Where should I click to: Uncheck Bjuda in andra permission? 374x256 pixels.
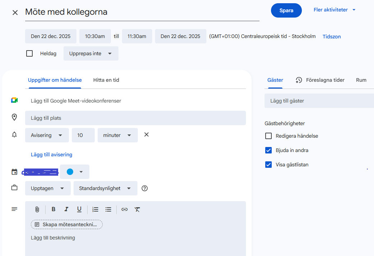tap(268, 150)
